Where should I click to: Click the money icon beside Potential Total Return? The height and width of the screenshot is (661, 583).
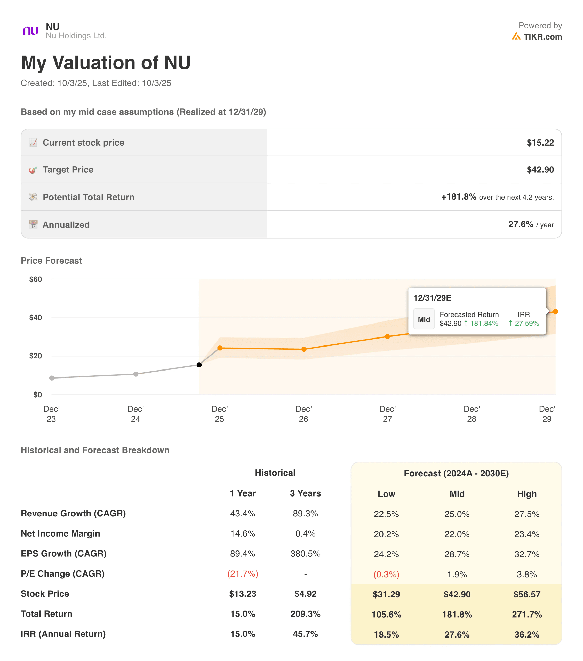coord(33,197)
